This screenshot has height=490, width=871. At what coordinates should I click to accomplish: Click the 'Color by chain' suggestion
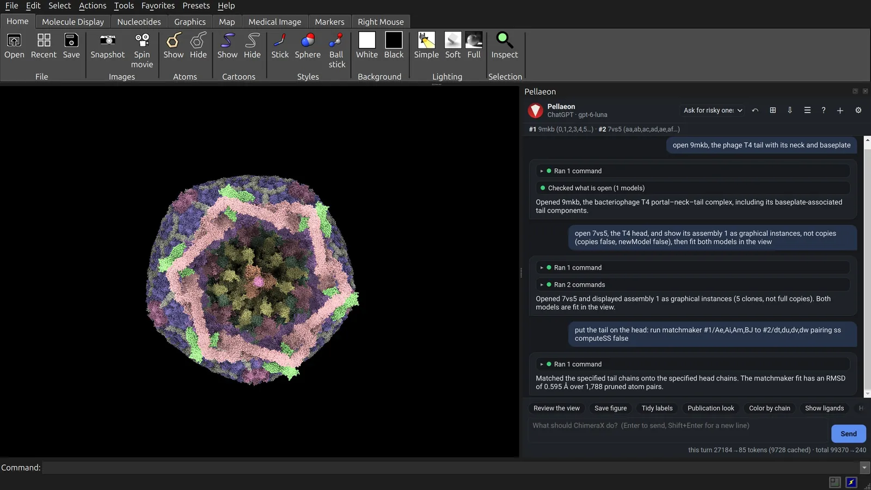coord(769,408)
